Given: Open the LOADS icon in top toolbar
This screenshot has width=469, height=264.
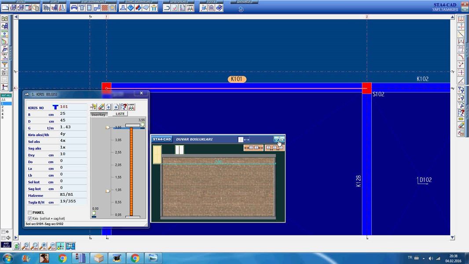Looking at the screenshot, I should pos(190,8).
